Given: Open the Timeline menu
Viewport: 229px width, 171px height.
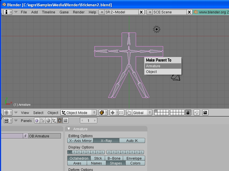Looking at the screenshot, I should pyautogui.click(x=48, y=12).
